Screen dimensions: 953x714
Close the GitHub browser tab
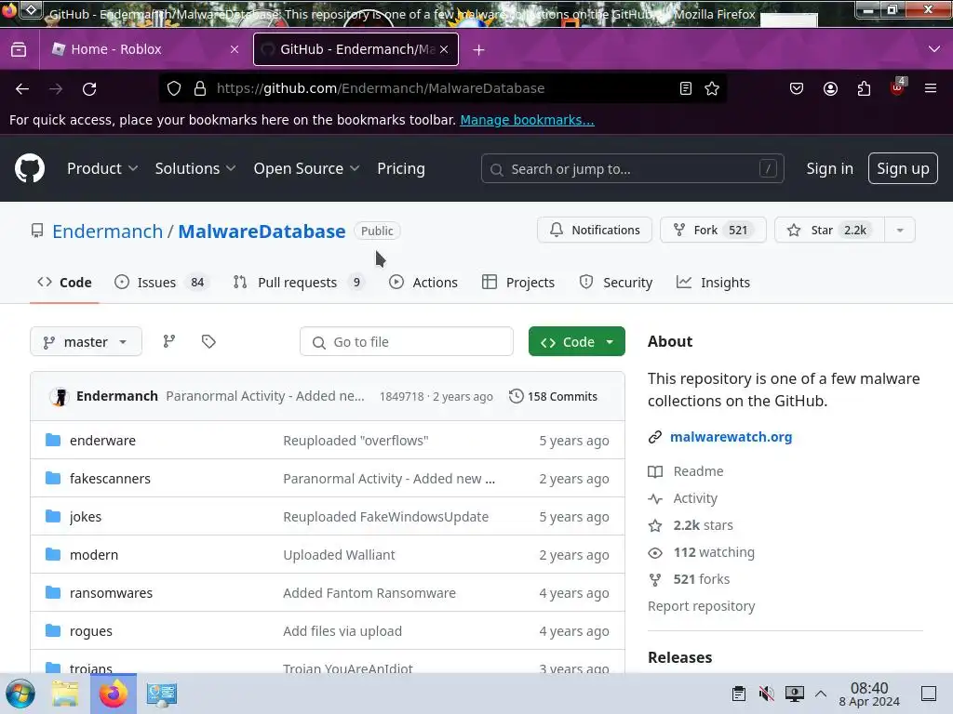tap(444, 49)
